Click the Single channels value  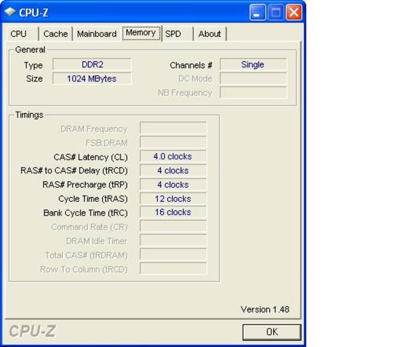[253, 64]
